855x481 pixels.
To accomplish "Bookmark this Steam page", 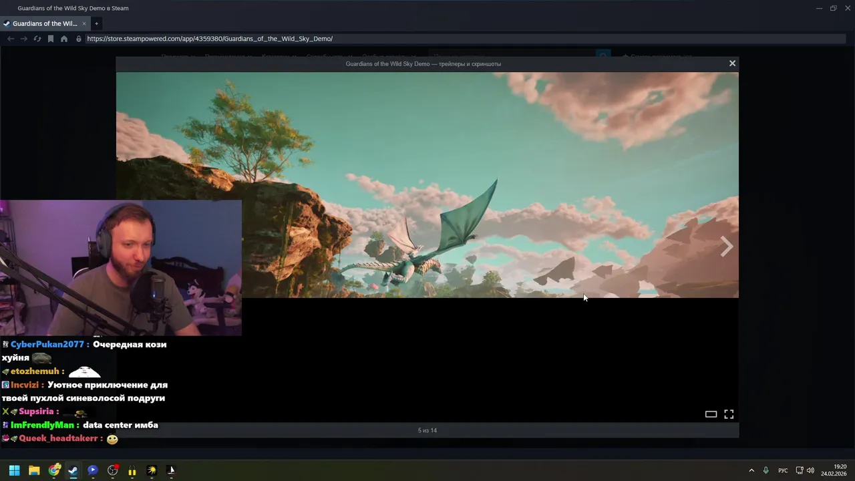I will click(50, 39).
